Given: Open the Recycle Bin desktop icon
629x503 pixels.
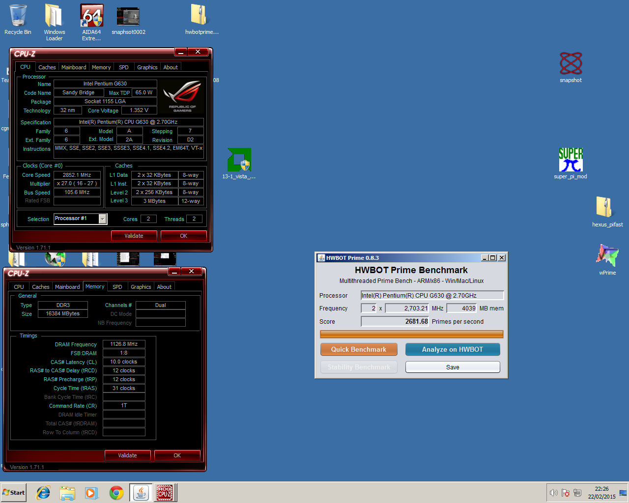Looking at the screenshot, I should tap(18, 20).
